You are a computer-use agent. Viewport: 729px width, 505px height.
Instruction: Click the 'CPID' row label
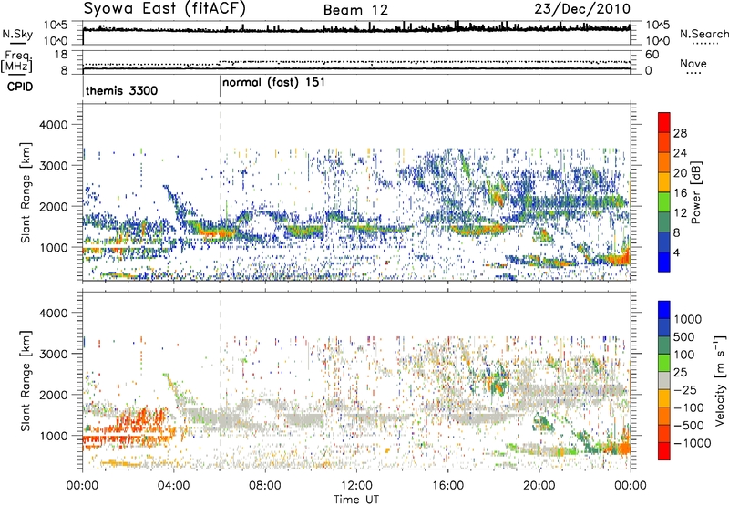(x=20, y=87)
